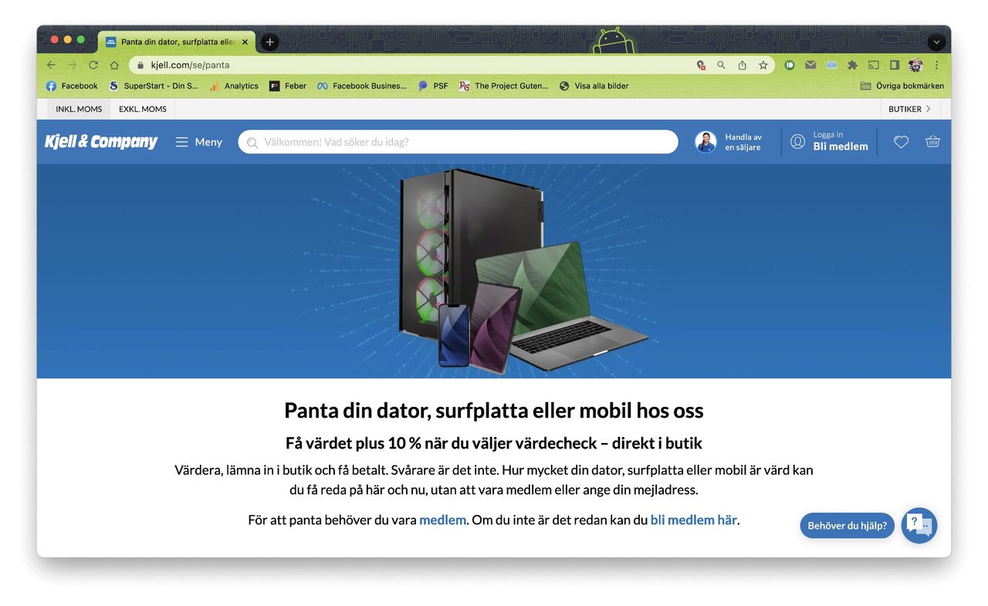Open the 'Handla av en säljare' profile icon

tap(705, 142)
